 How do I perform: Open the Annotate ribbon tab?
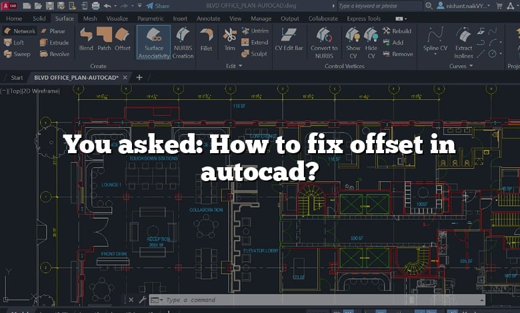point(208,19)
